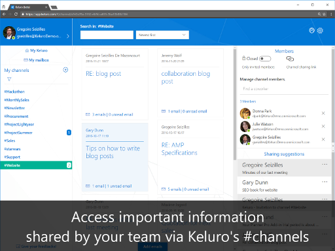Remove Donna Park from channel members

323,113
